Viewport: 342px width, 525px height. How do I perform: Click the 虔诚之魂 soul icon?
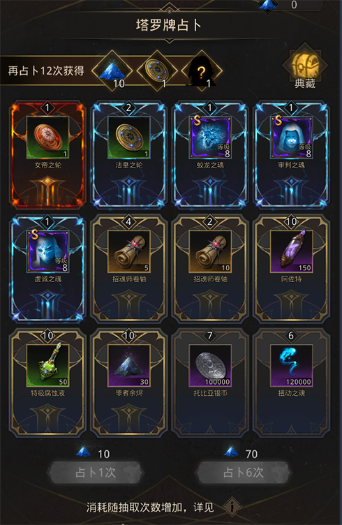(47, 251)
